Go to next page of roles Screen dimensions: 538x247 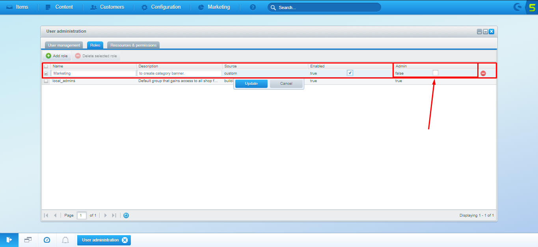pos(105,215)
